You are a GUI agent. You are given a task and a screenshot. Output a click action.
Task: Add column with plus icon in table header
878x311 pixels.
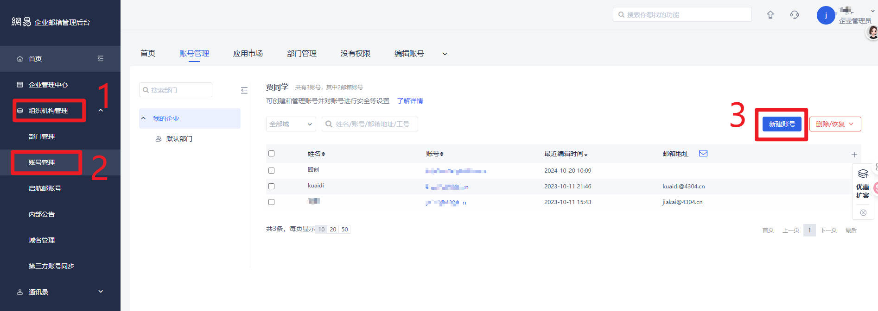click(x=854, y=155)
